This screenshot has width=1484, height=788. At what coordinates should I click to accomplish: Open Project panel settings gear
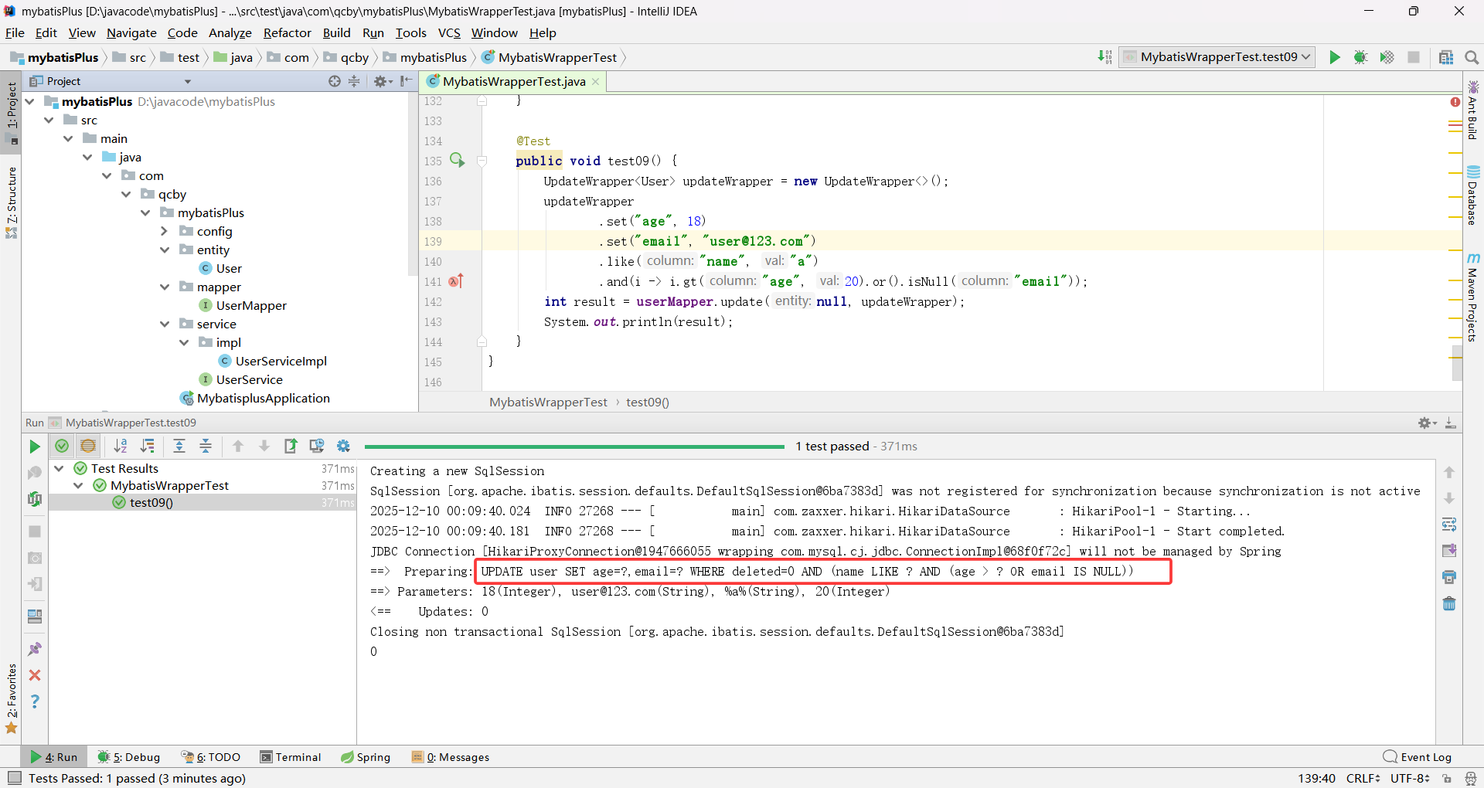click(382, 81)
